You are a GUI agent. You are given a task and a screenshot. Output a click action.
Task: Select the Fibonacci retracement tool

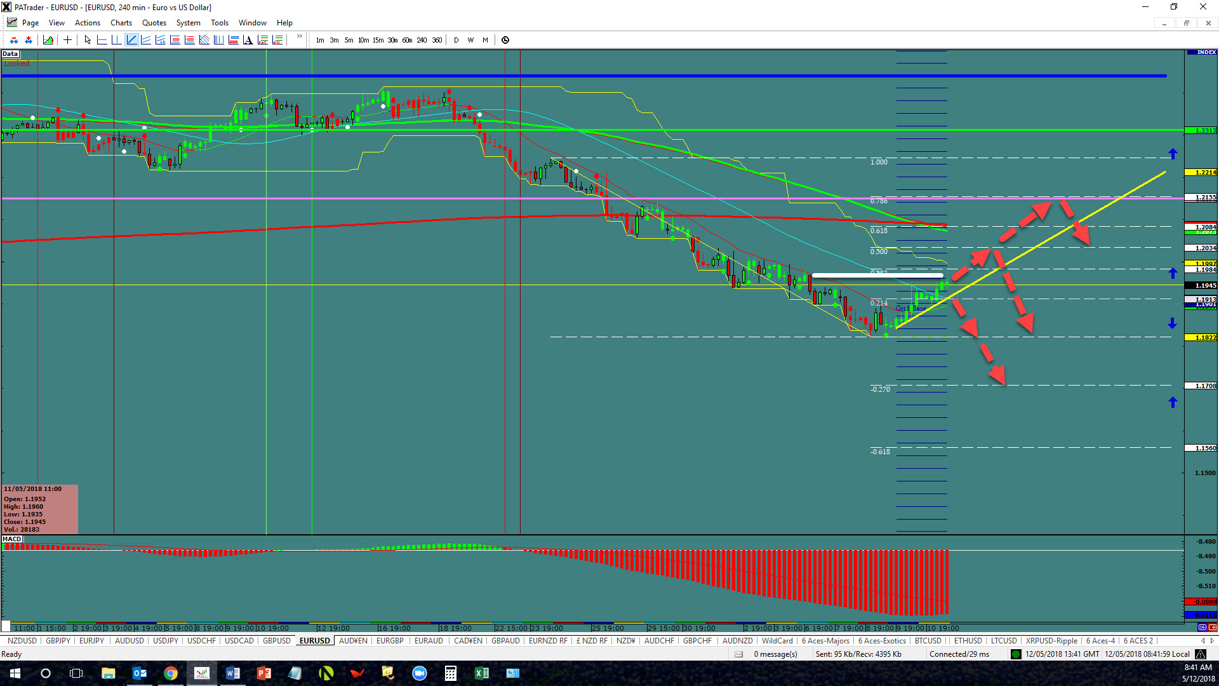[175, 40]
